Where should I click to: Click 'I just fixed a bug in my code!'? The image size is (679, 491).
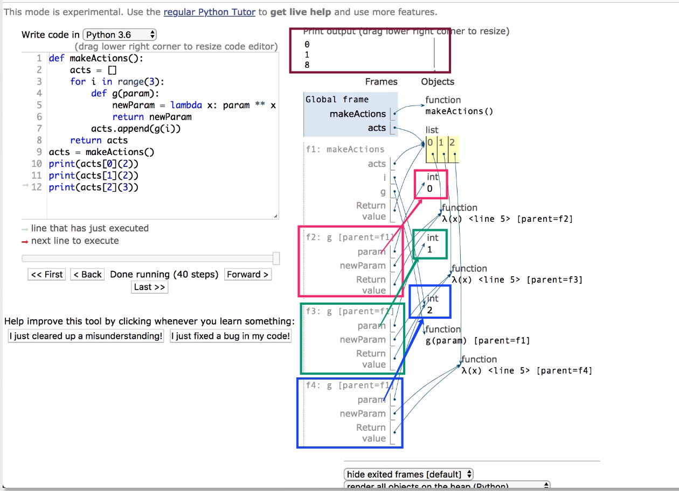[x=231, y=336]
